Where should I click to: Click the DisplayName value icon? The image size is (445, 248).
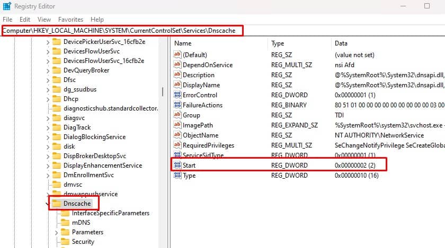point(177,85)
